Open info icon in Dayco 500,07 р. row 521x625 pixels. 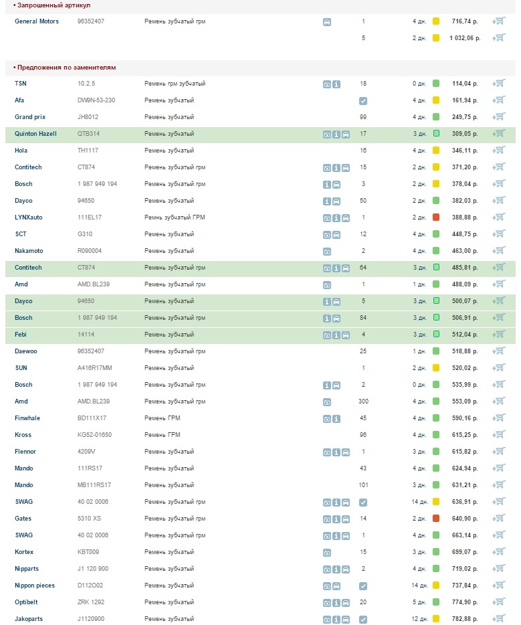point(326,302)
